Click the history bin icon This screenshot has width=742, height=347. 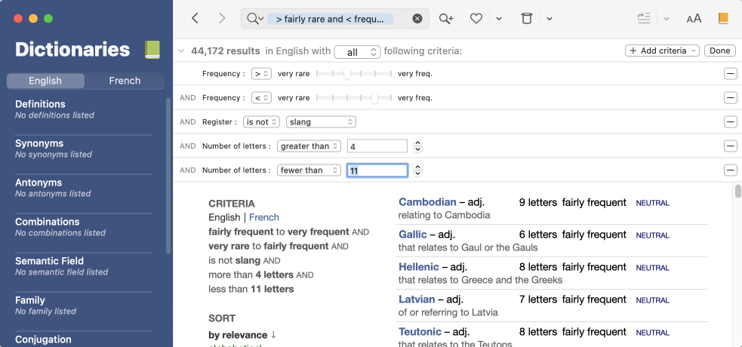[x=526, y=18]
